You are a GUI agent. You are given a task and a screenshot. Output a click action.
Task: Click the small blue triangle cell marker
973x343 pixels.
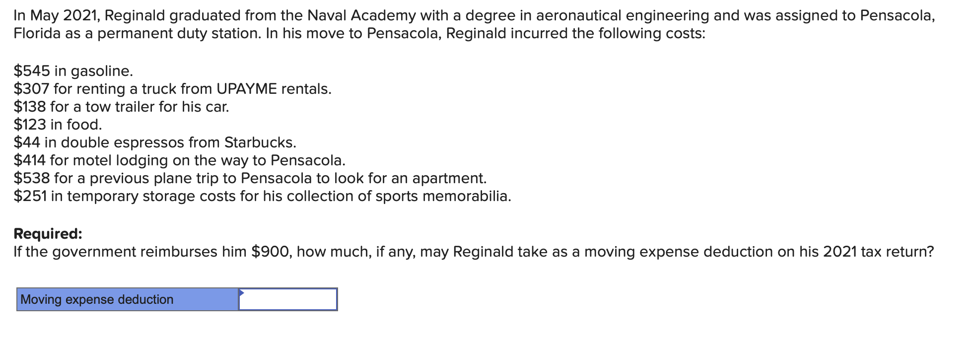[241, 293]
